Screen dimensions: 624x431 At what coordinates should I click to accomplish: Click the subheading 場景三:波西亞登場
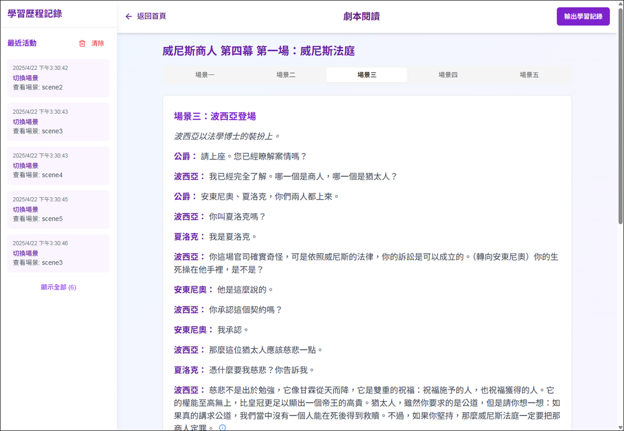(215, 116)
